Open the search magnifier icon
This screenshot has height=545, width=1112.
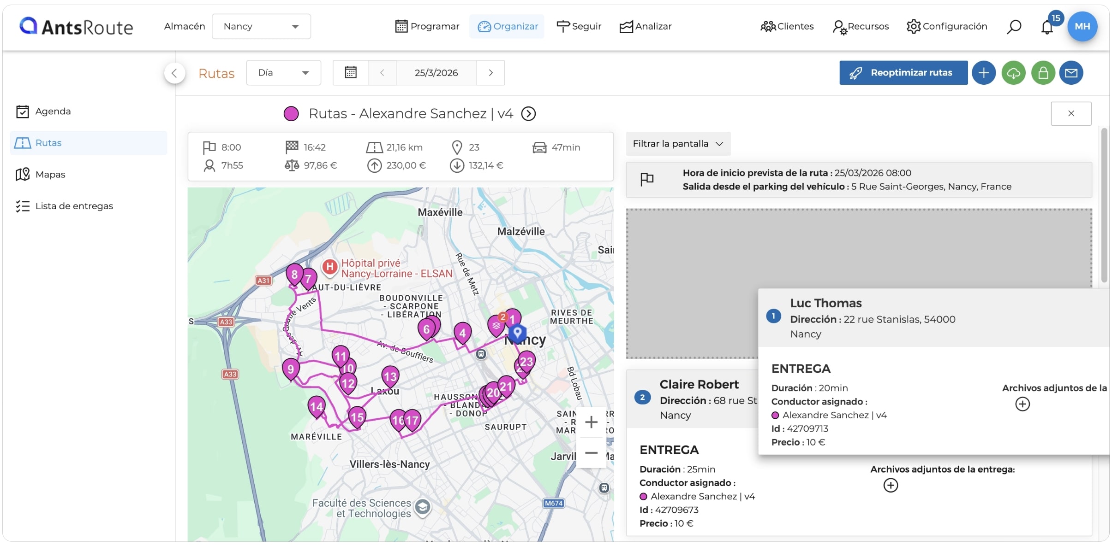click(x=1014, y=27)
